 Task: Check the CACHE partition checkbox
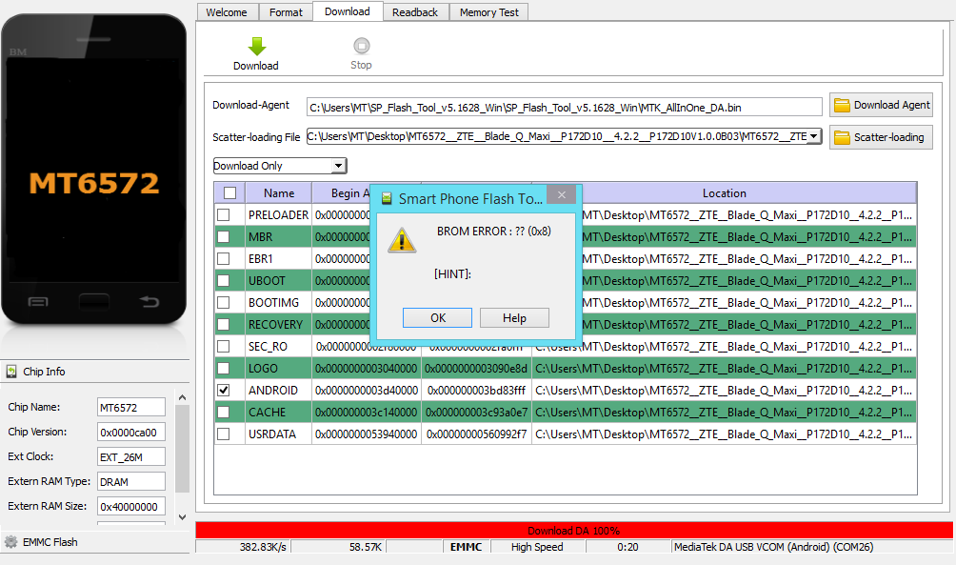(x=224, y=412)
